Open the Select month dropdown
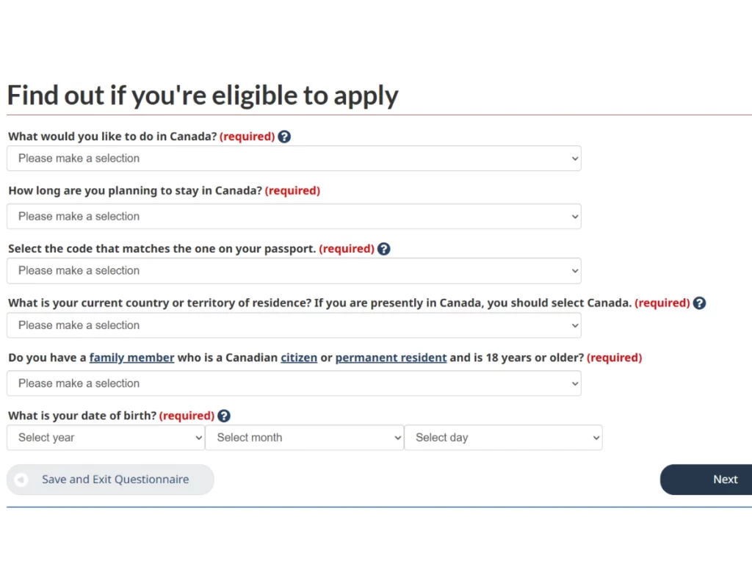Image resolution: width=752 pixels, height=564 pixels. (305, 437)
